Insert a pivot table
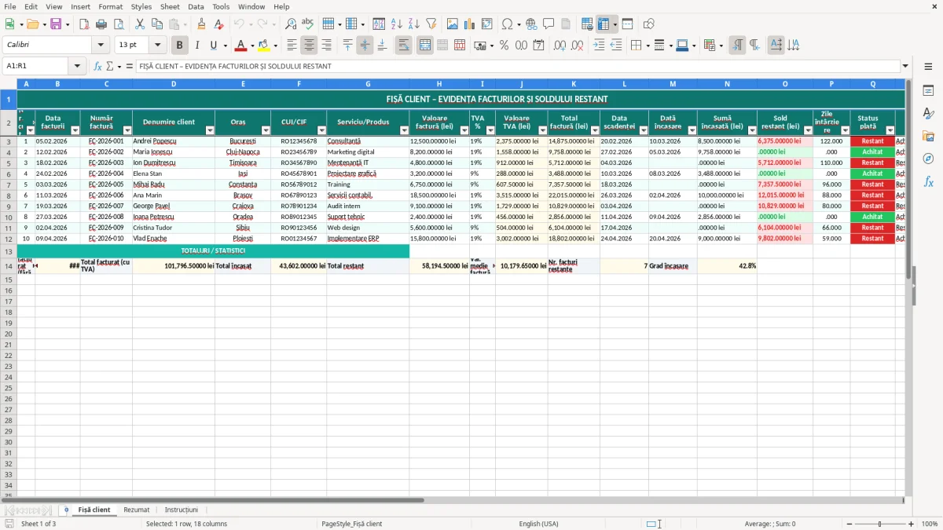Viewport: 943px width, 530px height. click(x=487, y=24)
